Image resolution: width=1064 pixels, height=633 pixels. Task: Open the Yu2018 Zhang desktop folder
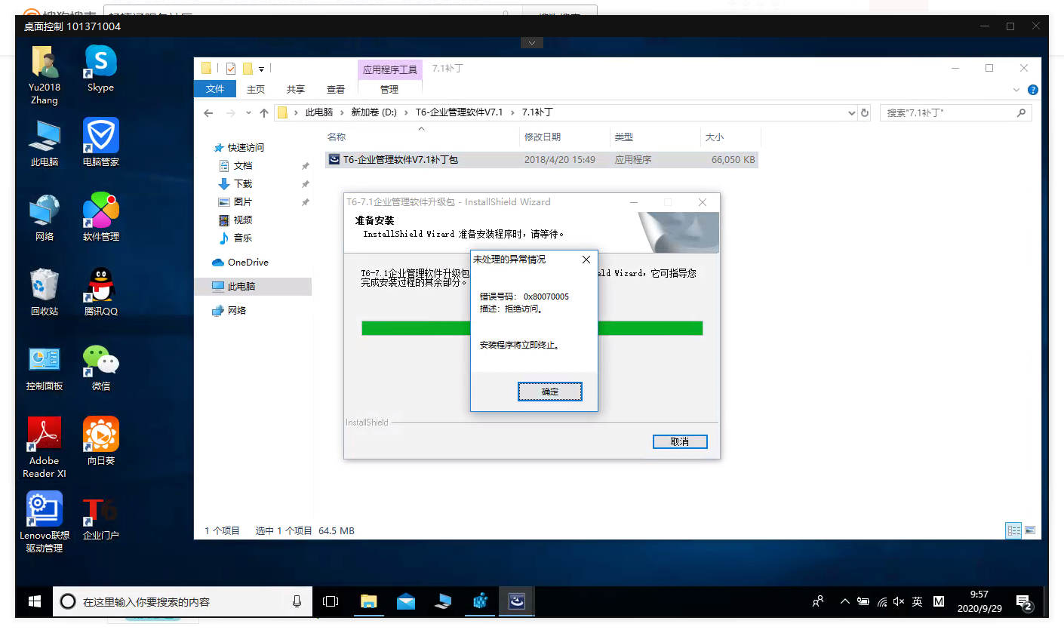pyautogui.click(x=45, y=74)
